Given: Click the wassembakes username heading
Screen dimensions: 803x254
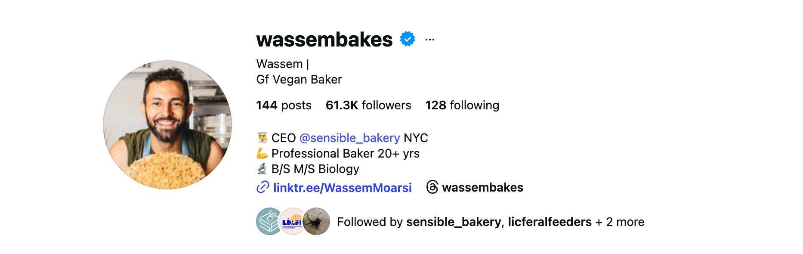Looking at the screenshot, I should (324, 40).
